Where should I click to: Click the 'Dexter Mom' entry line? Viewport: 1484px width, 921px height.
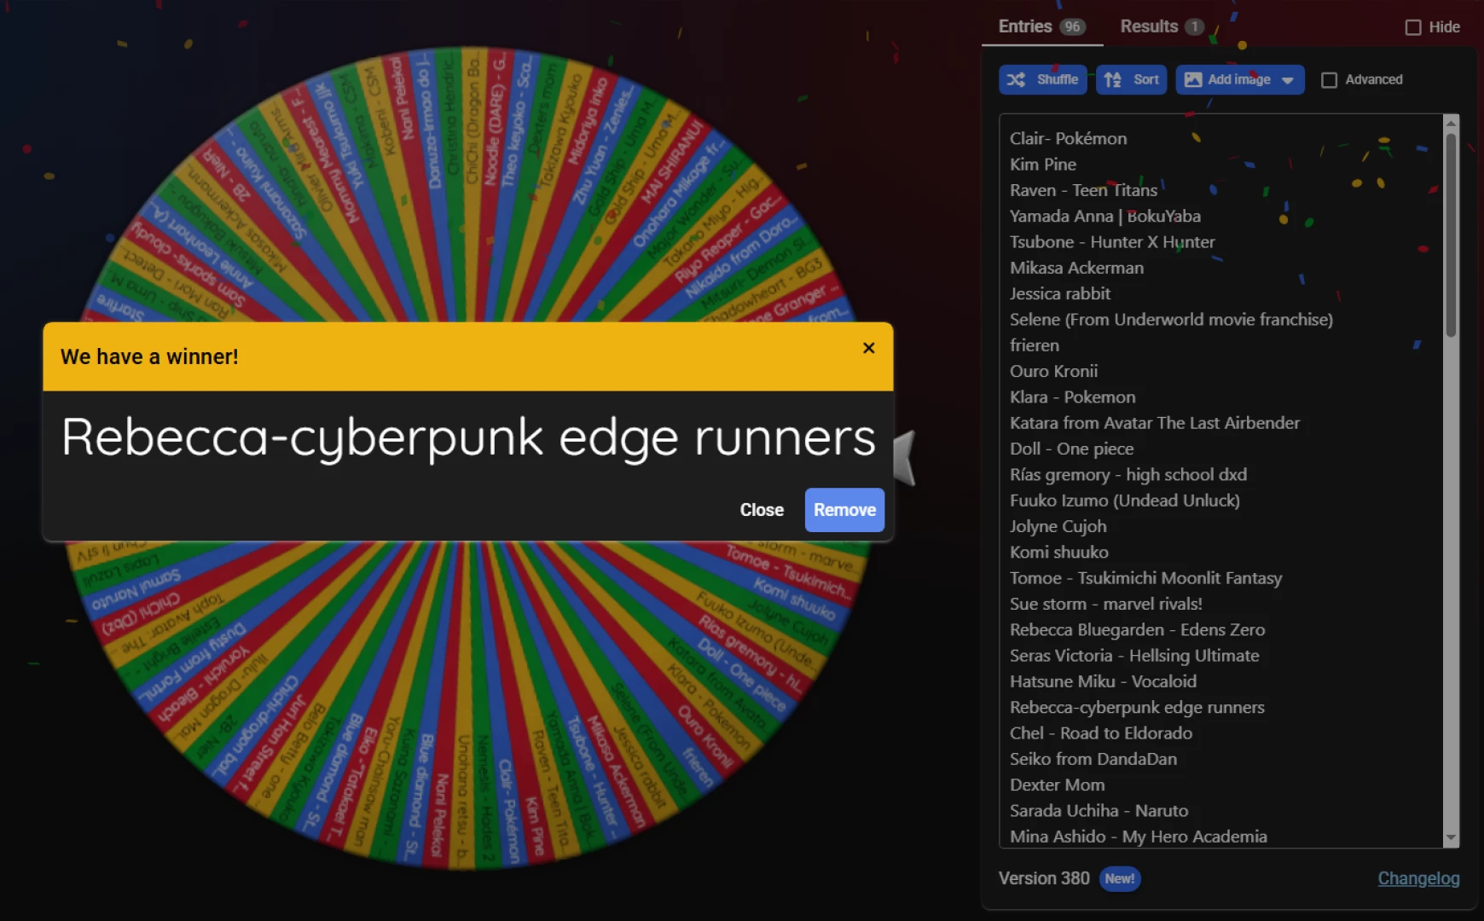1058,785
